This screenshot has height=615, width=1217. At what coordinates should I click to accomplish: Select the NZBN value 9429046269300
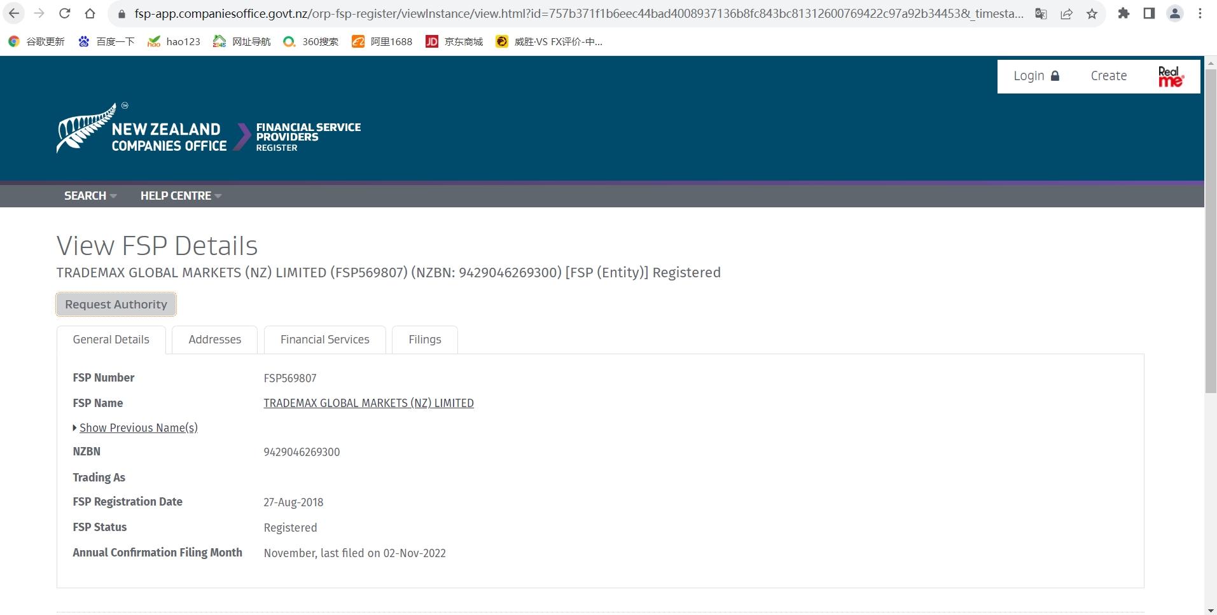point(302,452)
